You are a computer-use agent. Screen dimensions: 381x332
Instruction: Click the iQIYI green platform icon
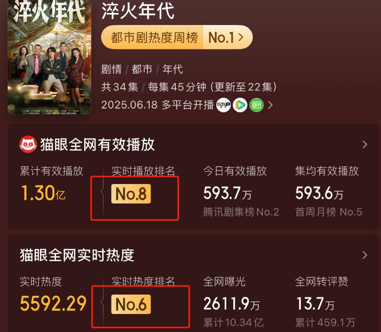click(256, 105)
